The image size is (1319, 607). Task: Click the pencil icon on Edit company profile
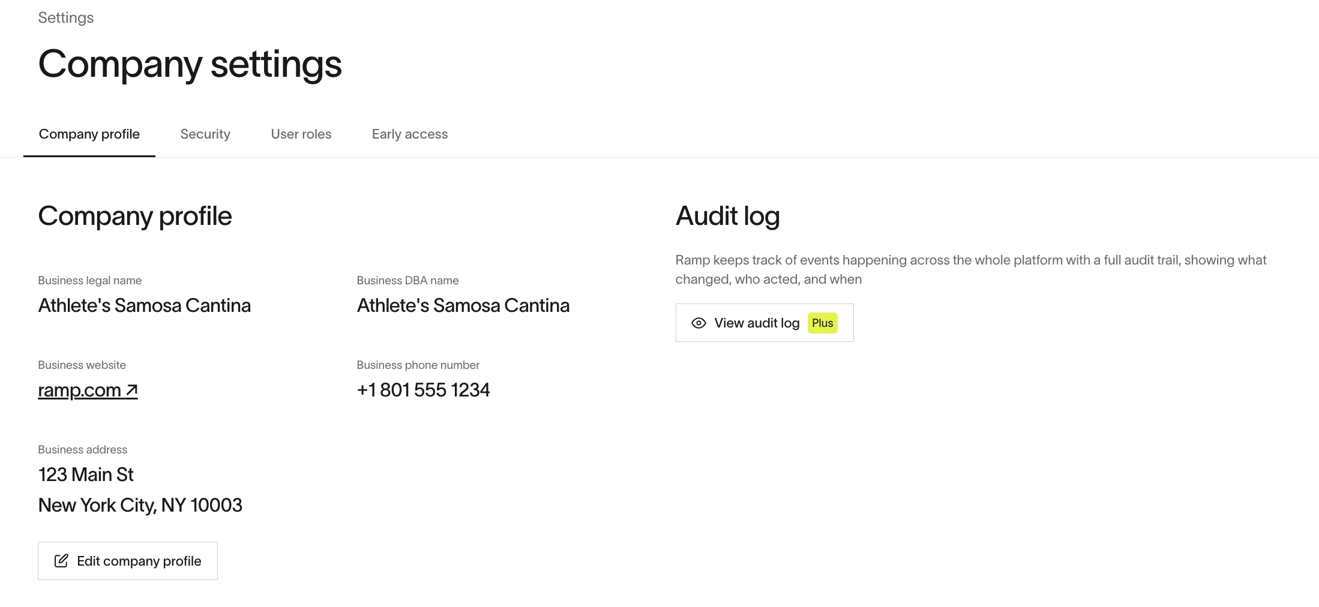(61, 561)
